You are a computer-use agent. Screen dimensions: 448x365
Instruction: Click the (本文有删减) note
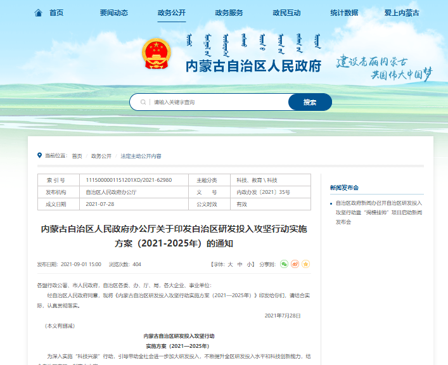(x=60, y=326)
